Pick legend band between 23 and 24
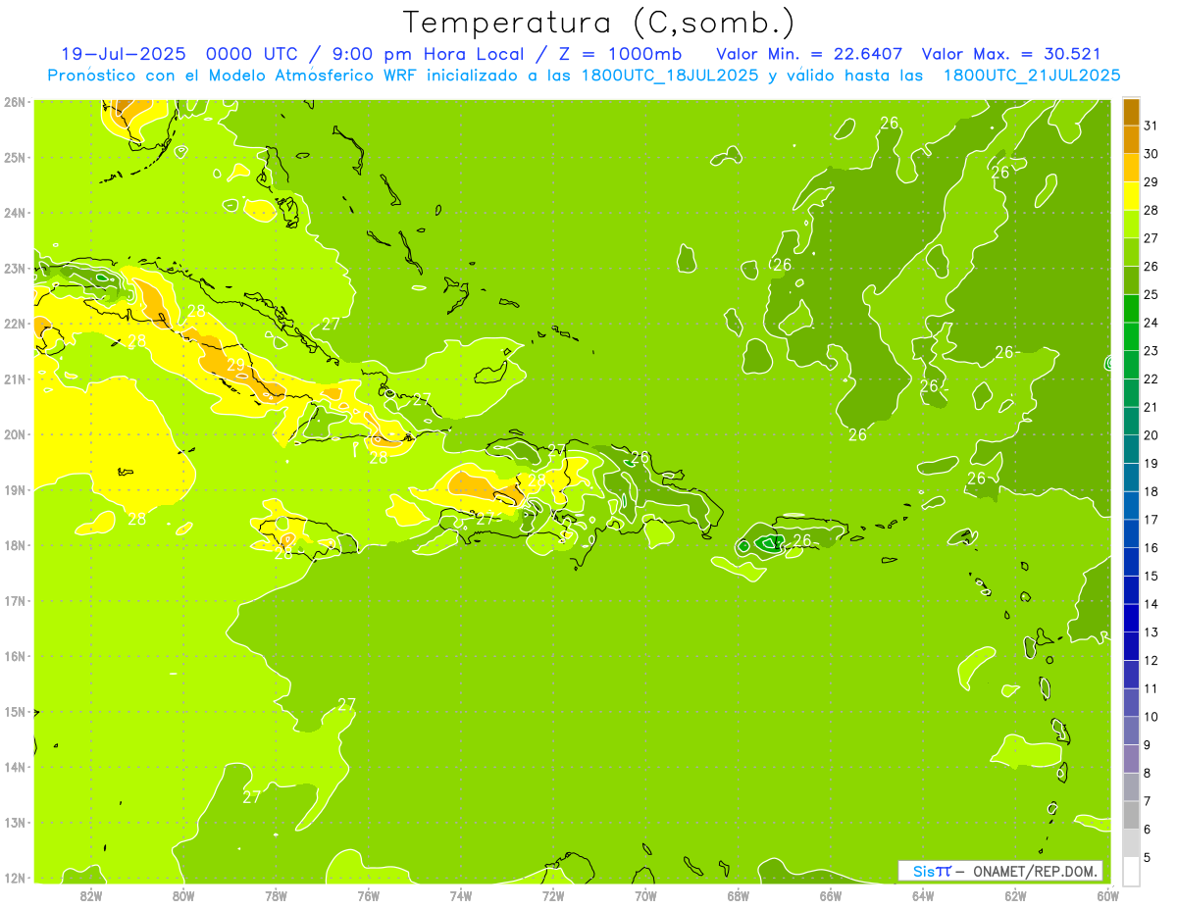 [x=1131, y=337]
